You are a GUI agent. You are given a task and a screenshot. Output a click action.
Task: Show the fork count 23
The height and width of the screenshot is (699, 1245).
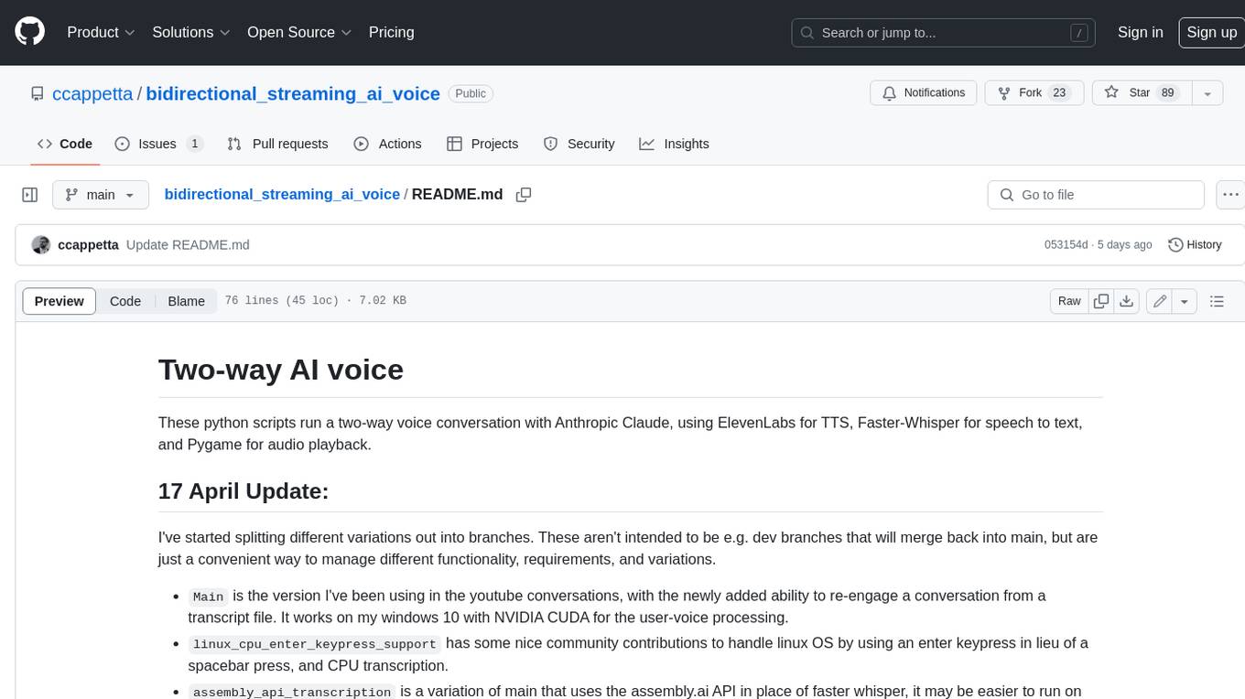1059,93
